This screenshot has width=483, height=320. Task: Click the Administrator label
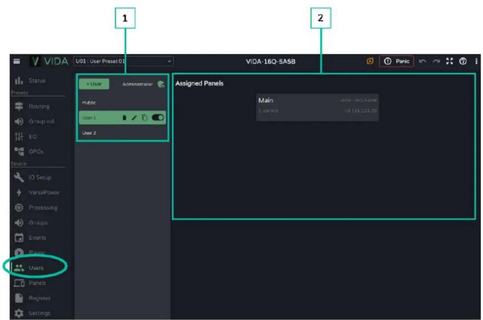click(137, 84)
